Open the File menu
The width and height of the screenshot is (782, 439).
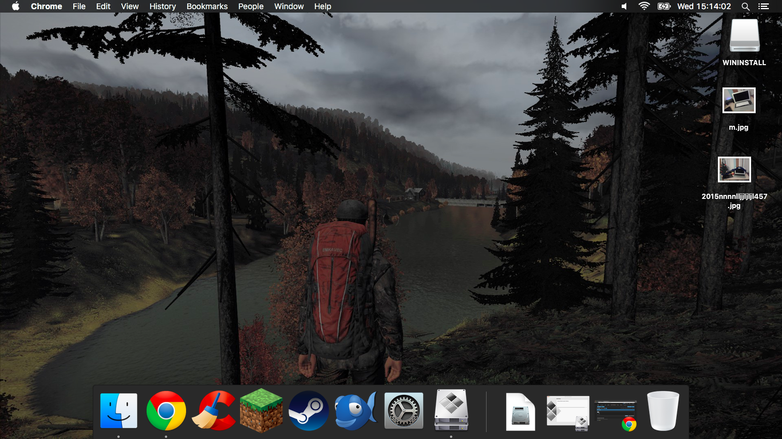(79, 6)
